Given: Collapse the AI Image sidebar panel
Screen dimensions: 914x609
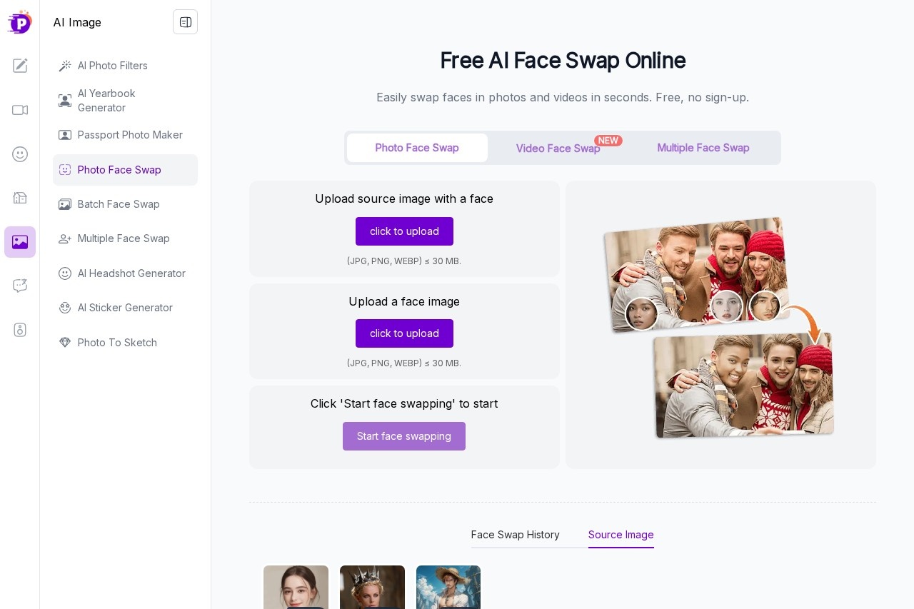Looking at the screenshot, I should pyautogui.click(x=185, y=22).
